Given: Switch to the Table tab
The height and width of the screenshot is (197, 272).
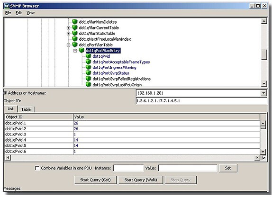Looking at the screenshot, I should tap(26, 109).
